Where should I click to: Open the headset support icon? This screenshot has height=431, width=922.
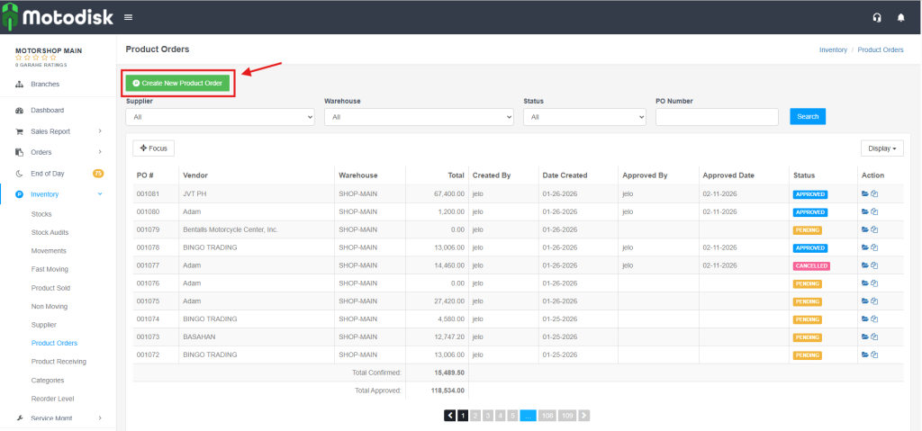coord(877,17)
